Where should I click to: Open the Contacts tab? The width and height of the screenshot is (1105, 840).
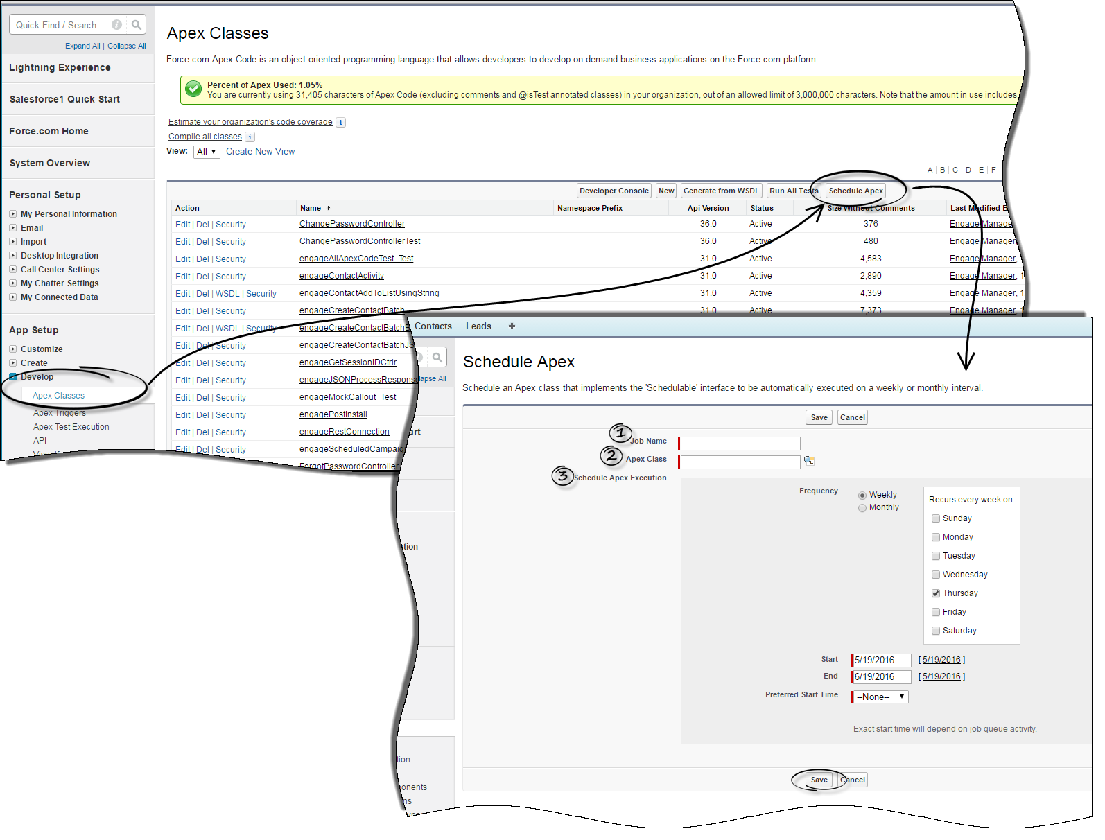point(433,326)
